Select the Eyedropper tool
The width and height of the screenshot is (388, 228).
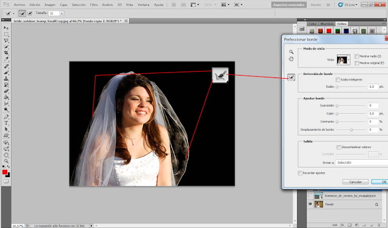[6, 59]
